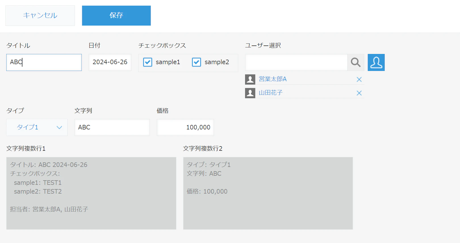The image size is (460, 243).
Task: Click the 価格 field showing 100,000
Action: 185,127
